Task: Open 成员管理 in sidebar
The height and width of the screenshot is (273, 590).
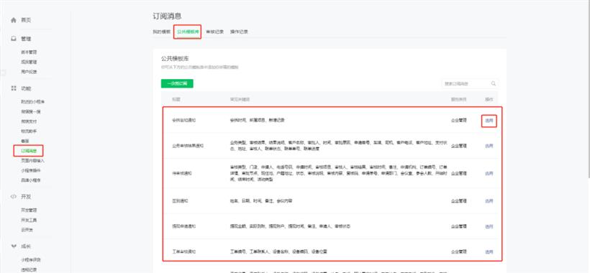Action: coord(29,62)
